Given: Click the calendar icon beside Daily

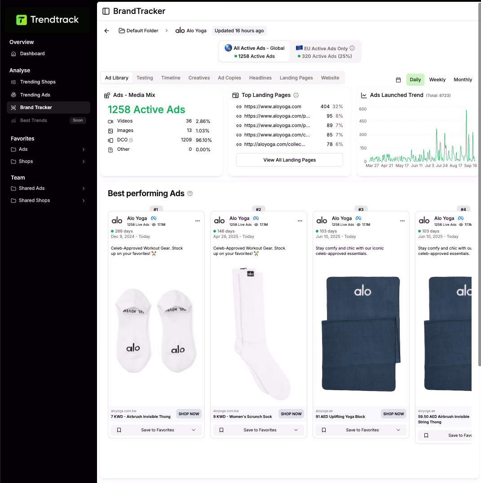Looking at the screenshot, I should pyautogui.click(x=398, y=80).
